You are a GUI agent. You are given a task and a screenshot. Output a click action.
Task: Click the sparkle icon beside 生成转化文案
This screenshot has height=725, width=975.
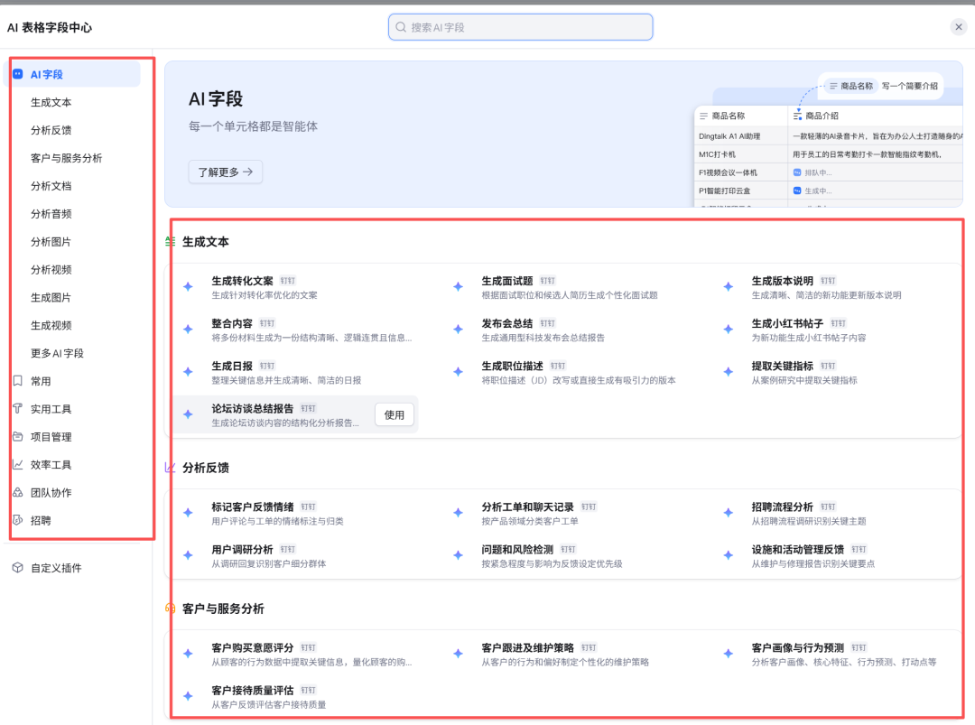[188, 285]
